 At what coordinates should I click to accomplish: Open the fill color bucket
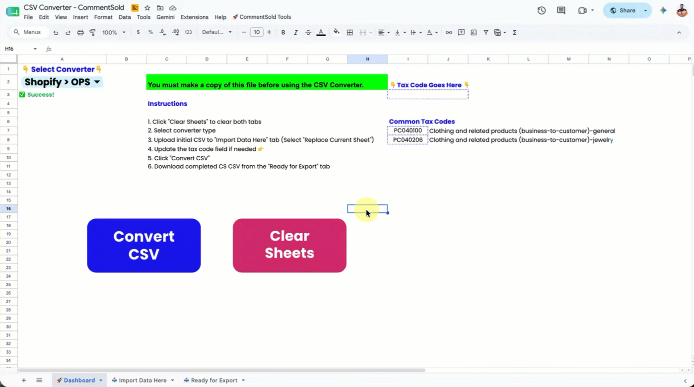(x=337, y=32)
